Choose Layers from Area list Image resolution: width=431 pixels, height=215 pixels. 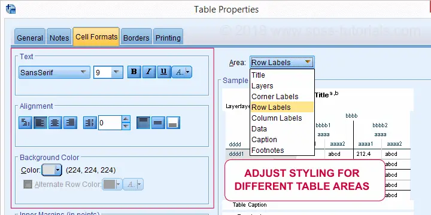tap(283, 86)
